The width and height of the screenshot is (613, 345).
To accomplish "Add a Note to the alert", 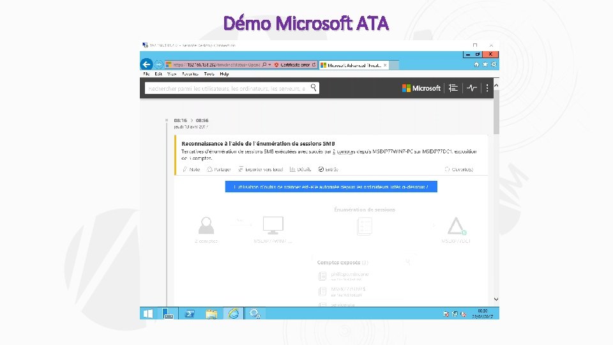I will point(191,169).
